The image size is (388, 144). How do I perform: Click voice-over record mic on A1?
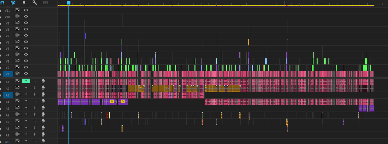pos(43,81)
